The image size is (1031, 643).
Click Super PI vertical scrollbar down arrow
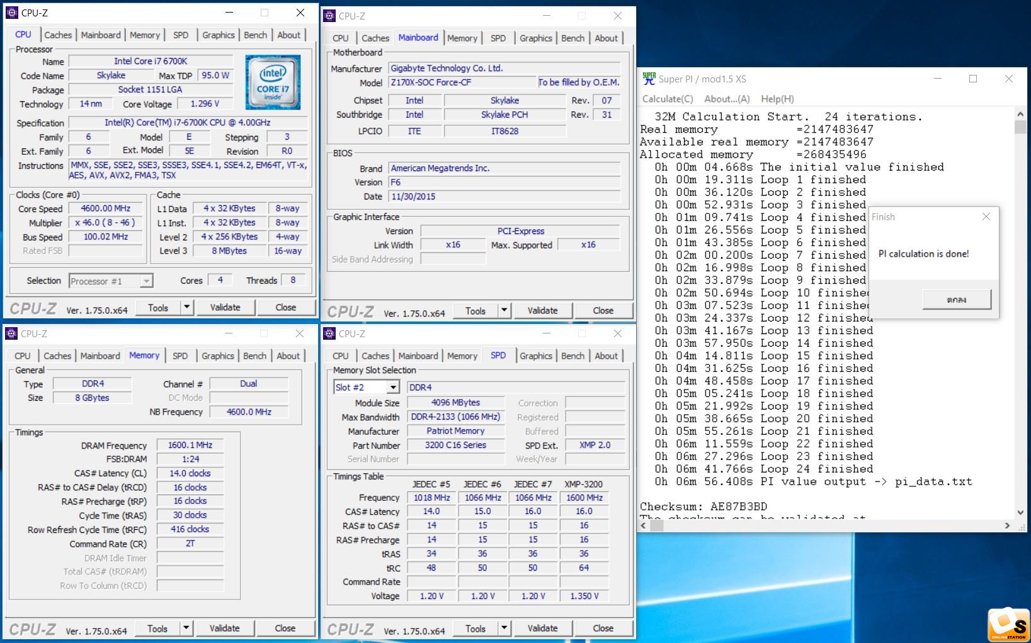pyautogui.click(x=1020, y=513)
